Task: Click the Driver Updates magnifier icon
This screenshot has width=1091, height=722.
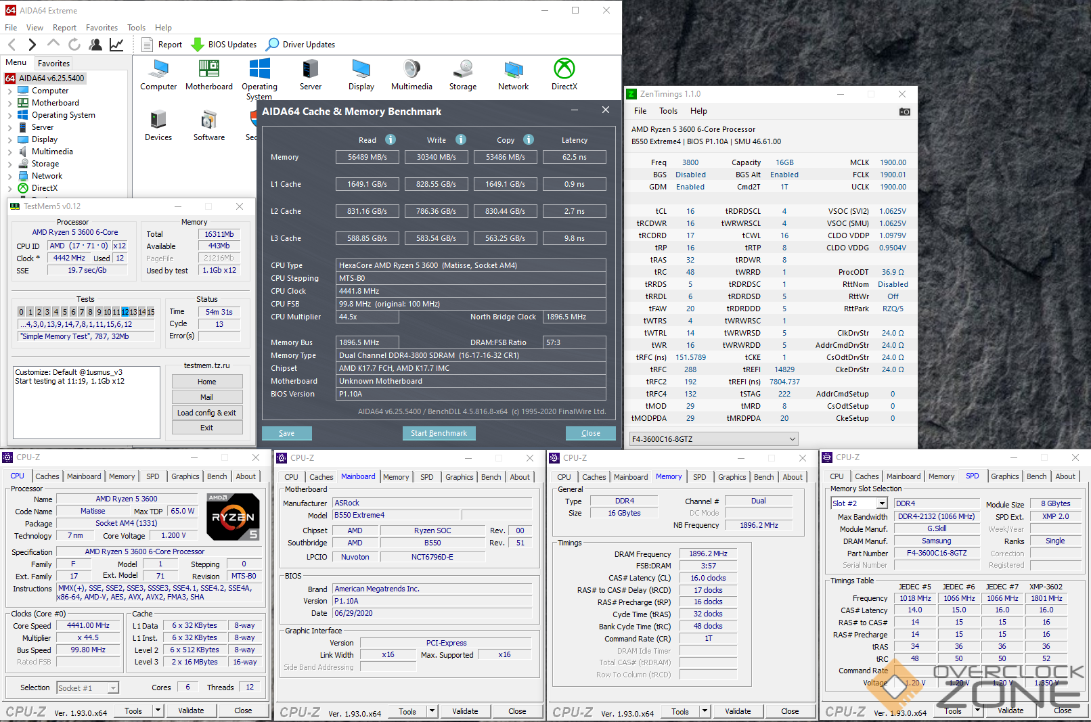Action: tap(272, 45)
